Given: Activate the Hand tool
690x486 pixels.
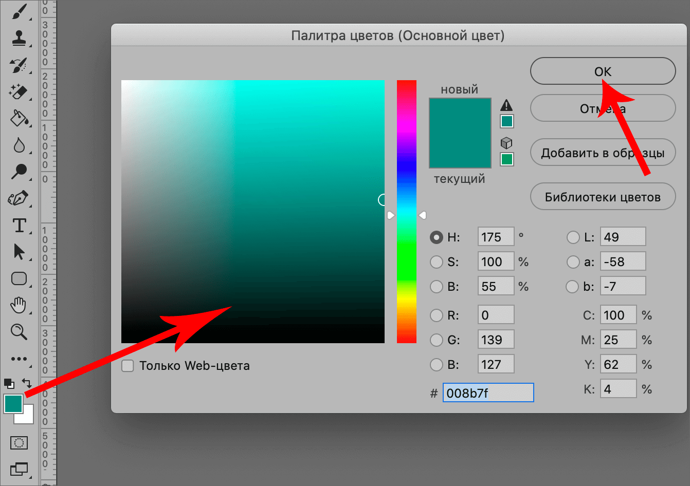Looking at the screenshot, I should coord(19,305).
